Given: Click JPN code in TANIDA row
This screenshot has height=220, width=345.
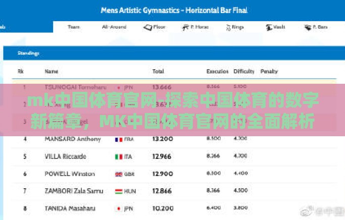Looking at the screenshot, I should (128, 208).
